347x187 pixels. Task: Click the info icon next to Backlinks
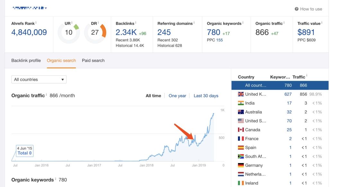[x=136, y=22]
